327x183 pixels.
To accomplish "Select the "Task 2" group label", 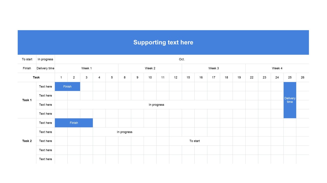I will click(x=27, y=141).
